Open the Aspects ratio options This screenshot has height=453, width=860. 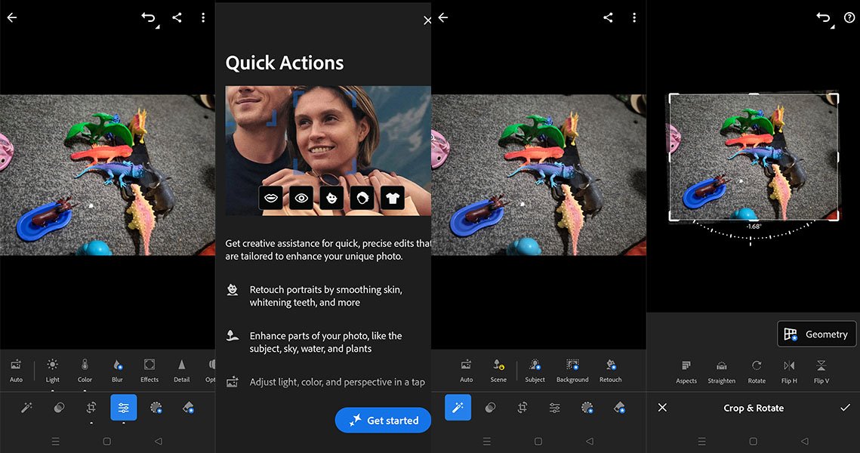click(x=686, y=371)
